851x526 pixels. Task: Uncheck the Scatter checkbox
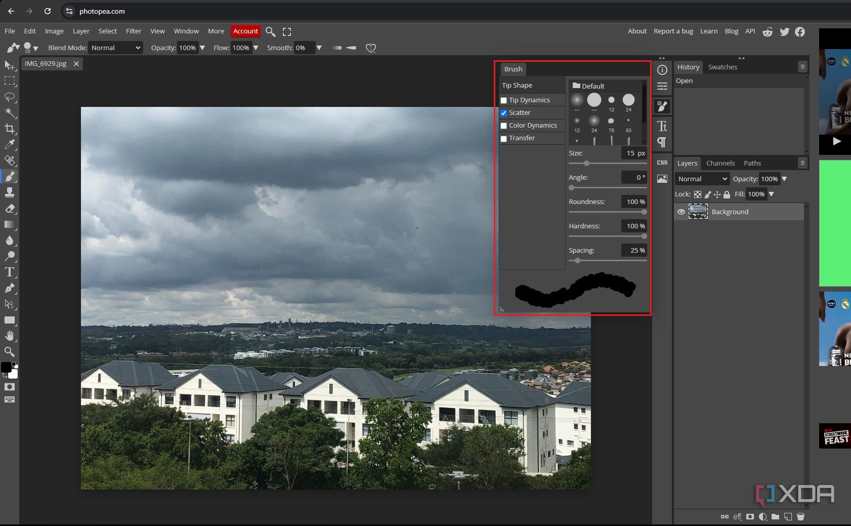coord(504,113)
